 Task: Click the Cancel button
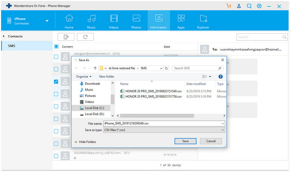211,141
